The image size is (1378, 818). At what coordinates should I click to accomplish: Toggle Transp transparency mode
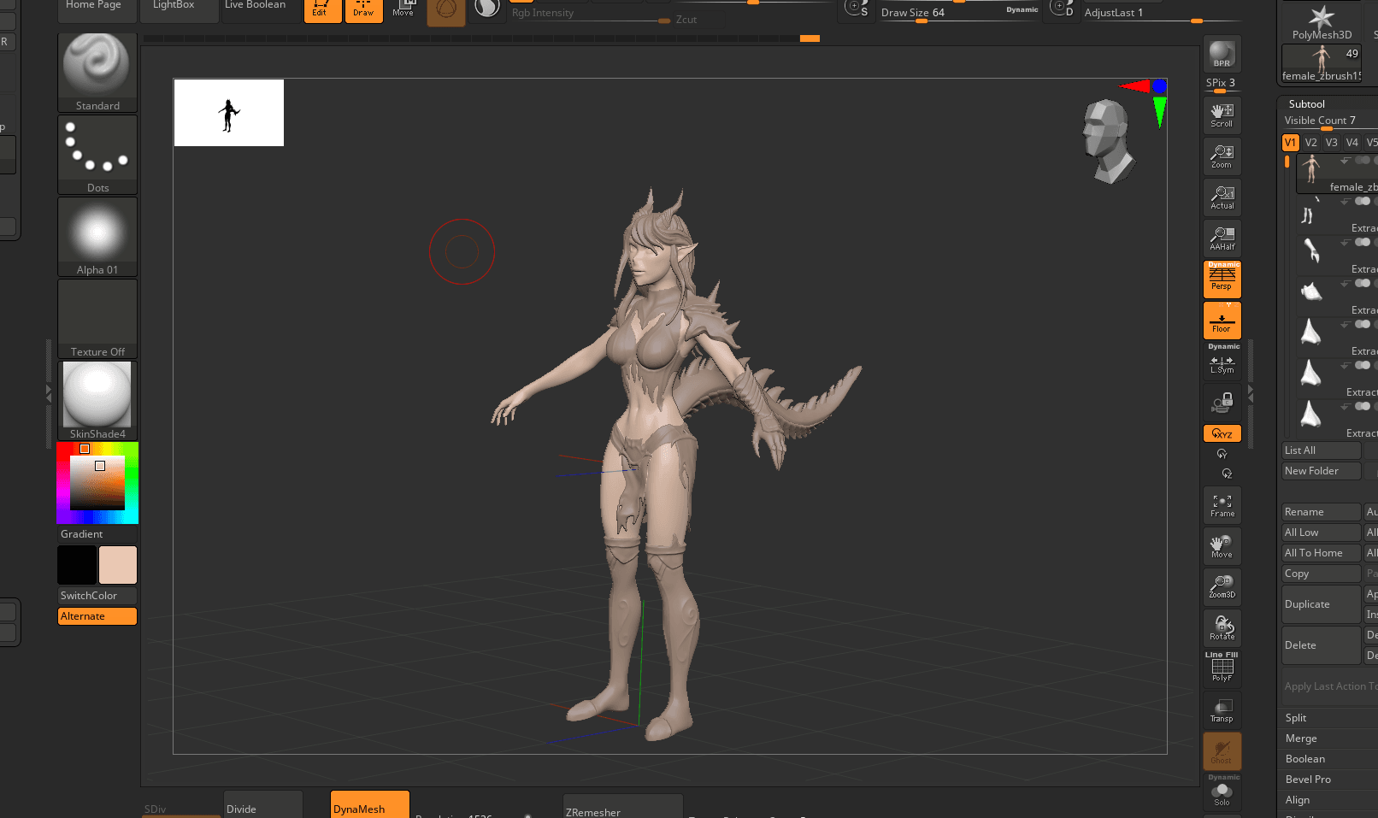coord(1222,710)
